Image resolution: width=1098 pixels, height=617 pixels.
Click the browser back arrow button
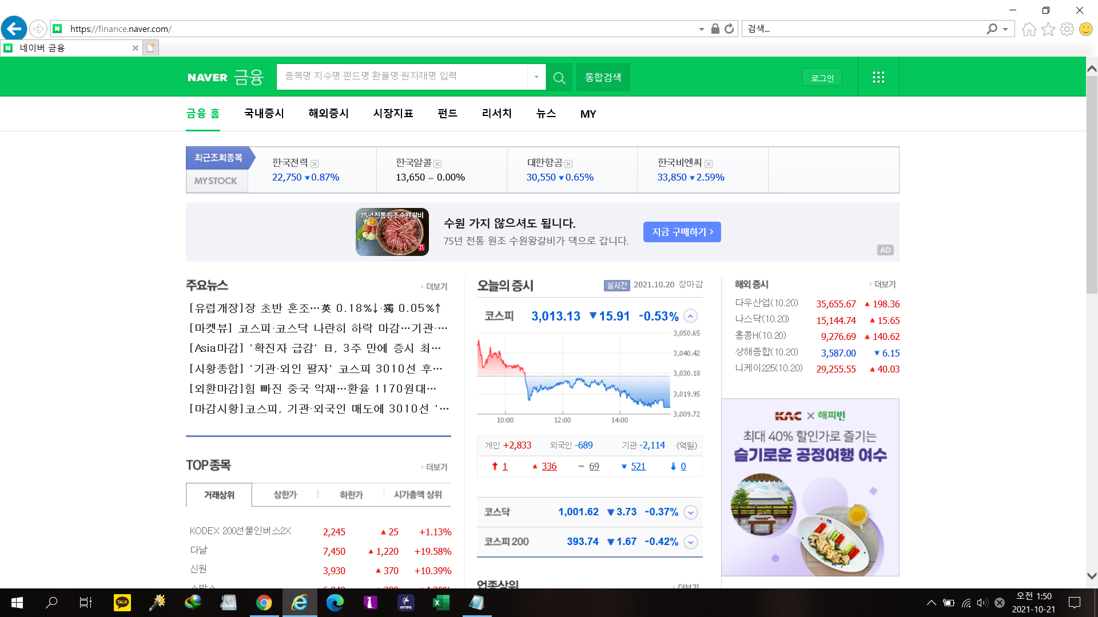pyautogui.click(x=14, y=29)
